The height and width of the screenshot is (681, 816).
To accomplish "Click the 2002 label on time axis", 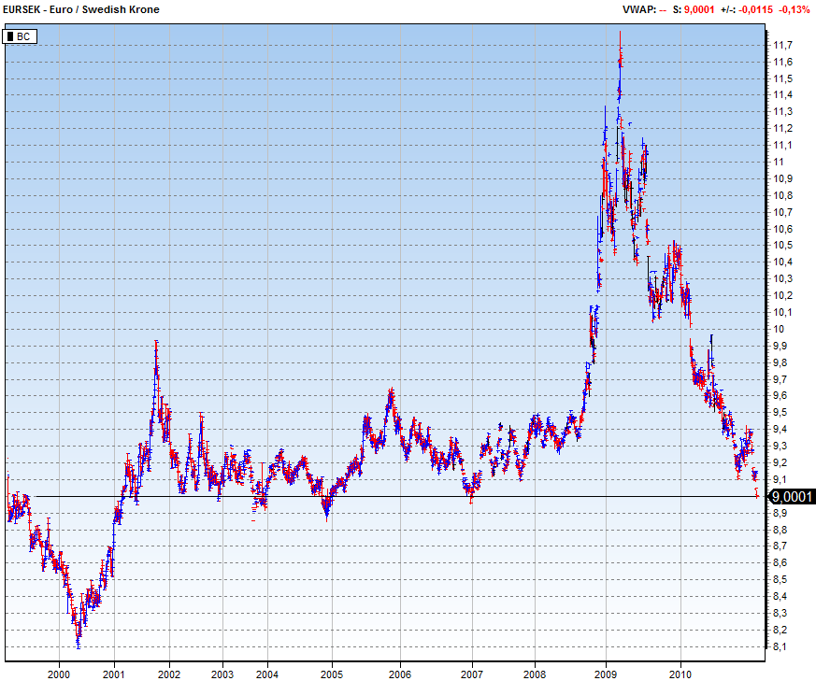I will [x=168, y=673].
